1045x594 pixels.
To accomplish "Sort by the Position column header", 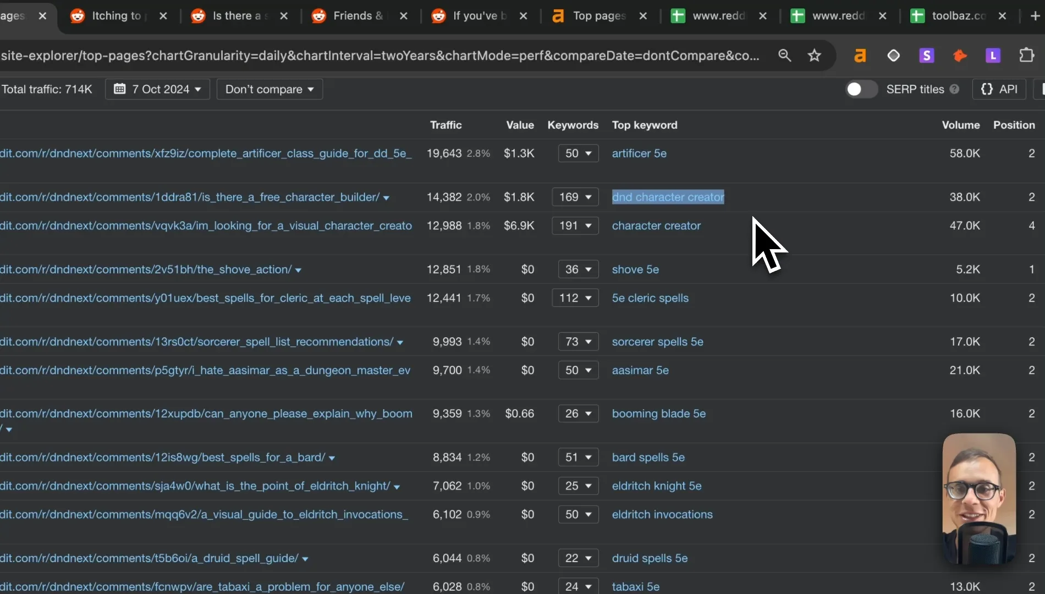I will [1014, 125].
